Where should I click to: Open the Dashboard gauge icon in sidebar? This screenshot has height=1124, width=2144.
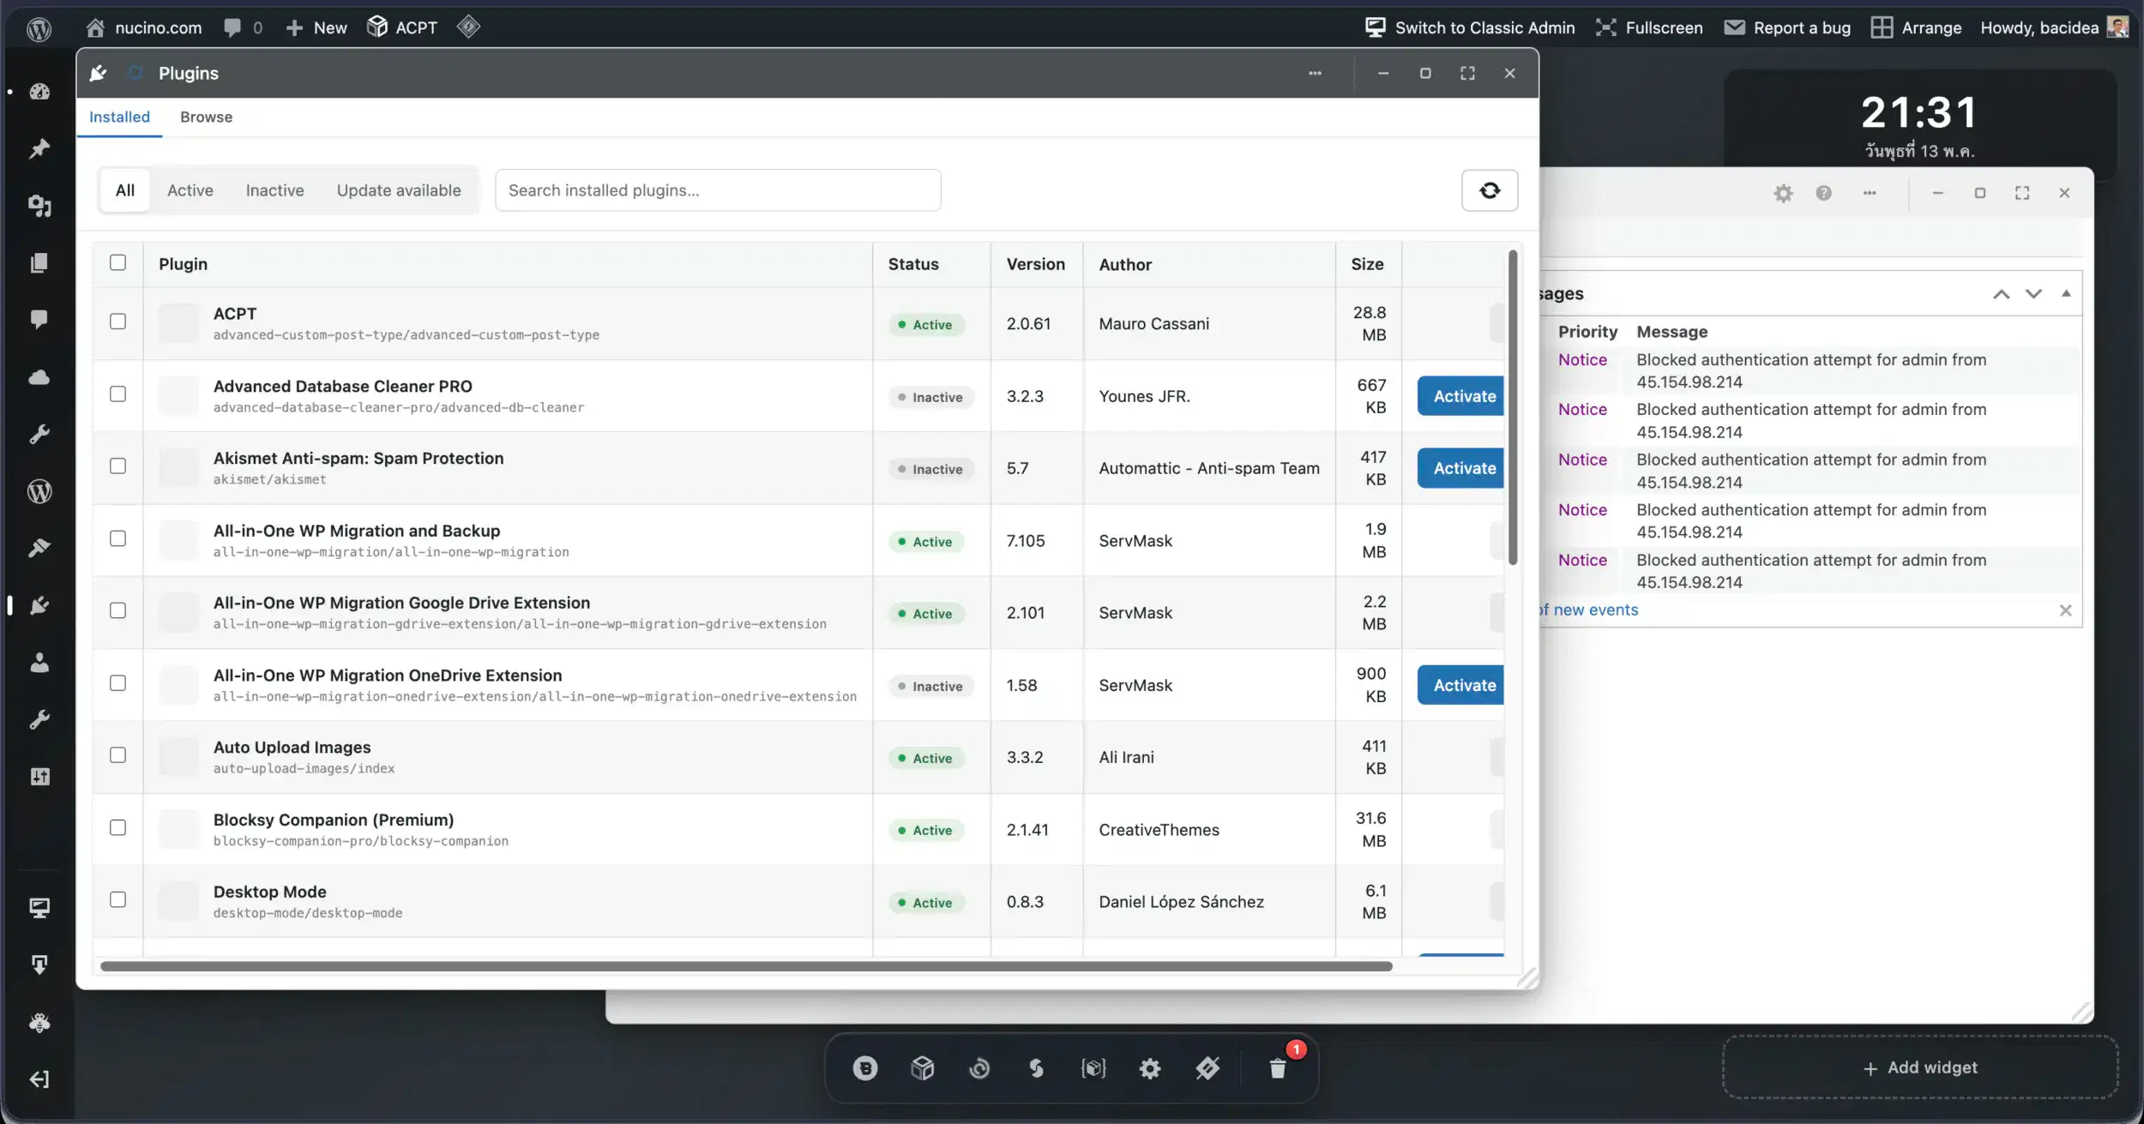pos(39,92)
